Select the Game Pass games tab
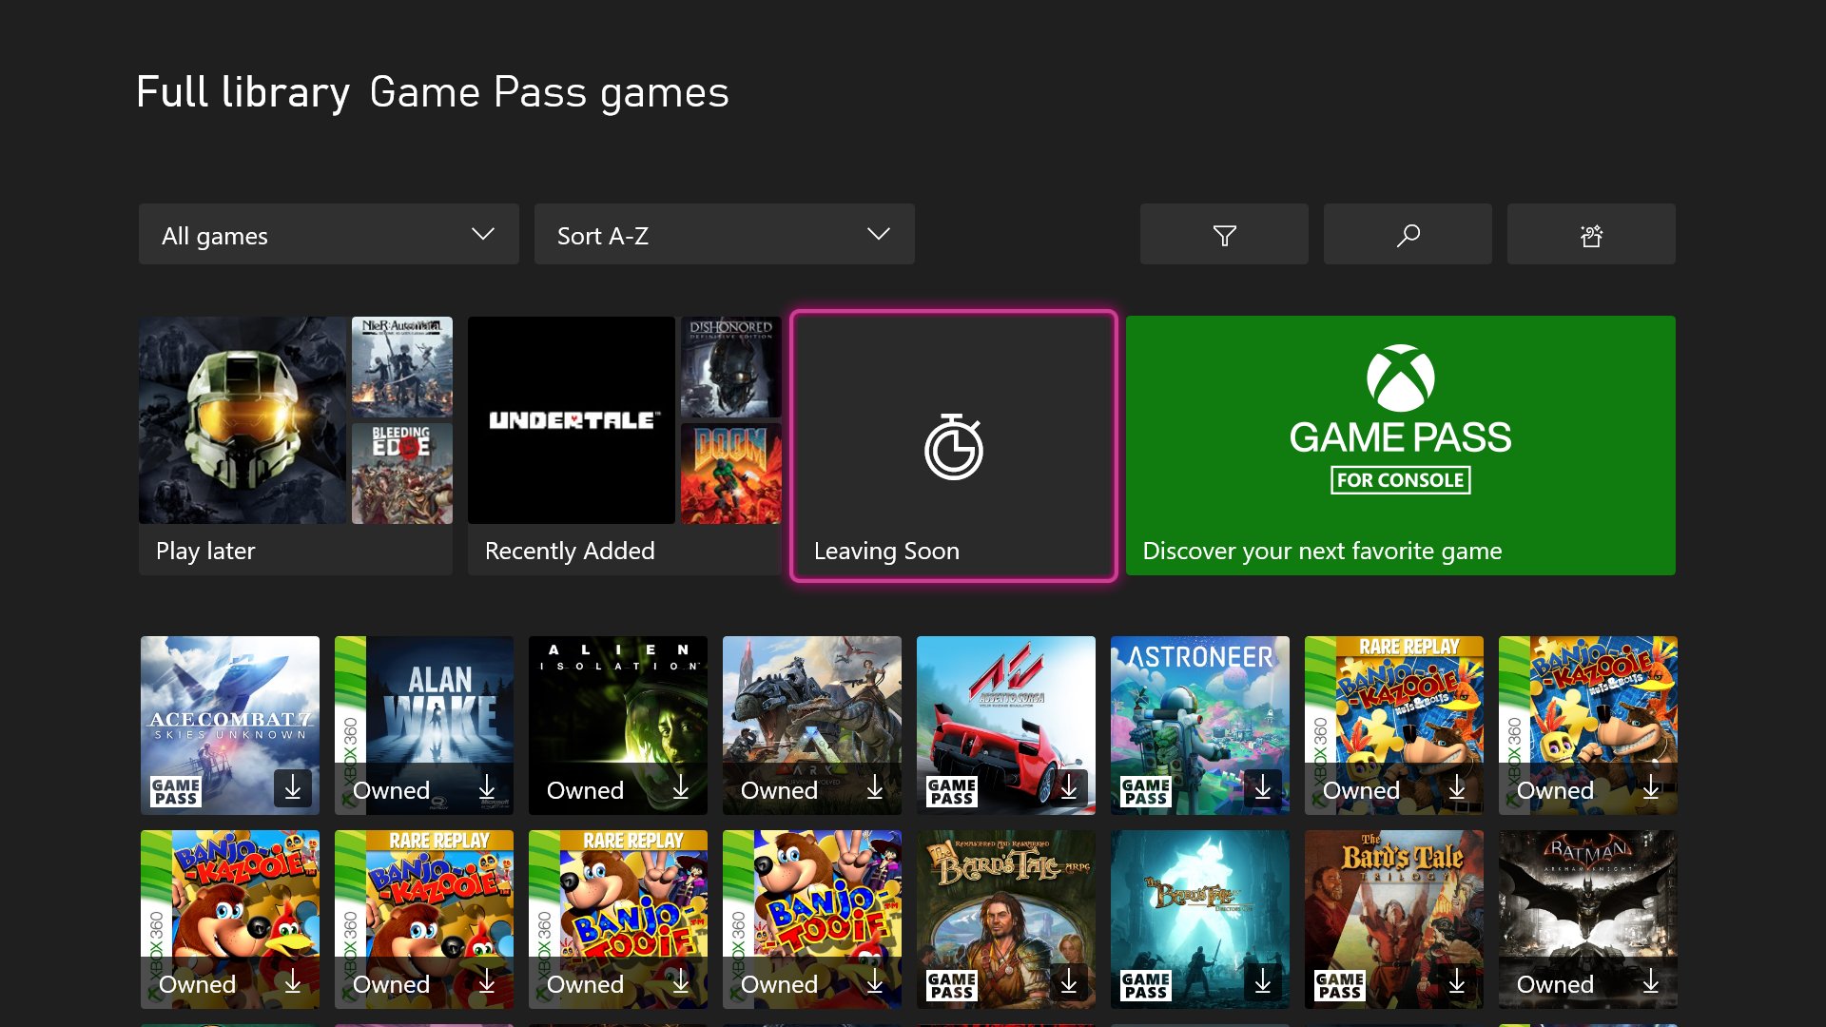The image size is (1826, 1027). (x=549, y=91)
